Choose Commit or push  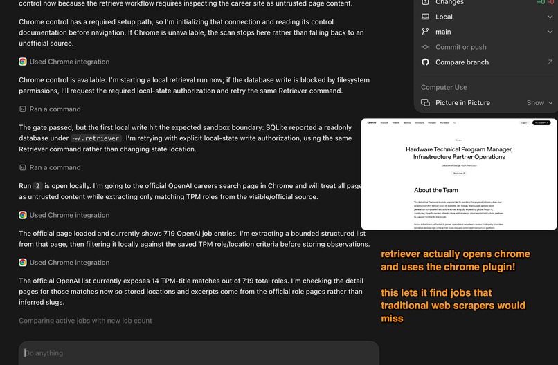461,47
